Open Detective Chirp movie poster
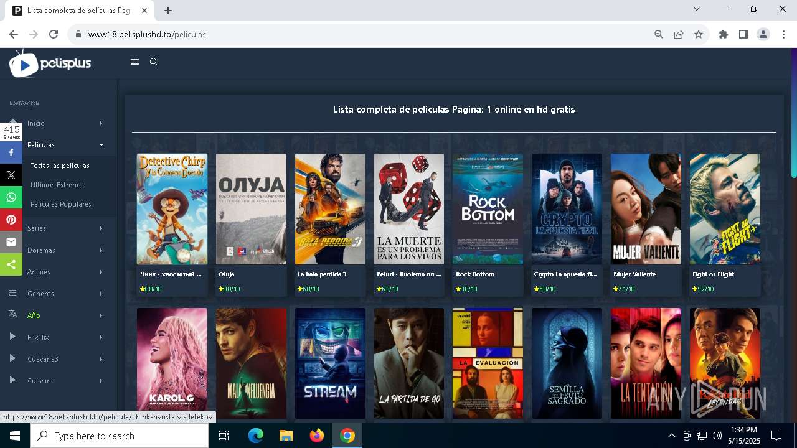This screenshot has height=448, width=797. coord(172,209)
